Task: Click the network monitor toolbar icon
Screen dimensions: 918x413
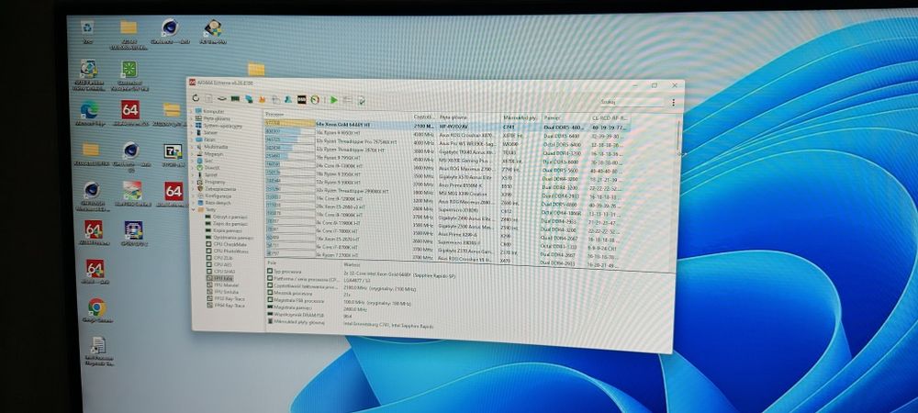Action: click(x=250, y=99)
